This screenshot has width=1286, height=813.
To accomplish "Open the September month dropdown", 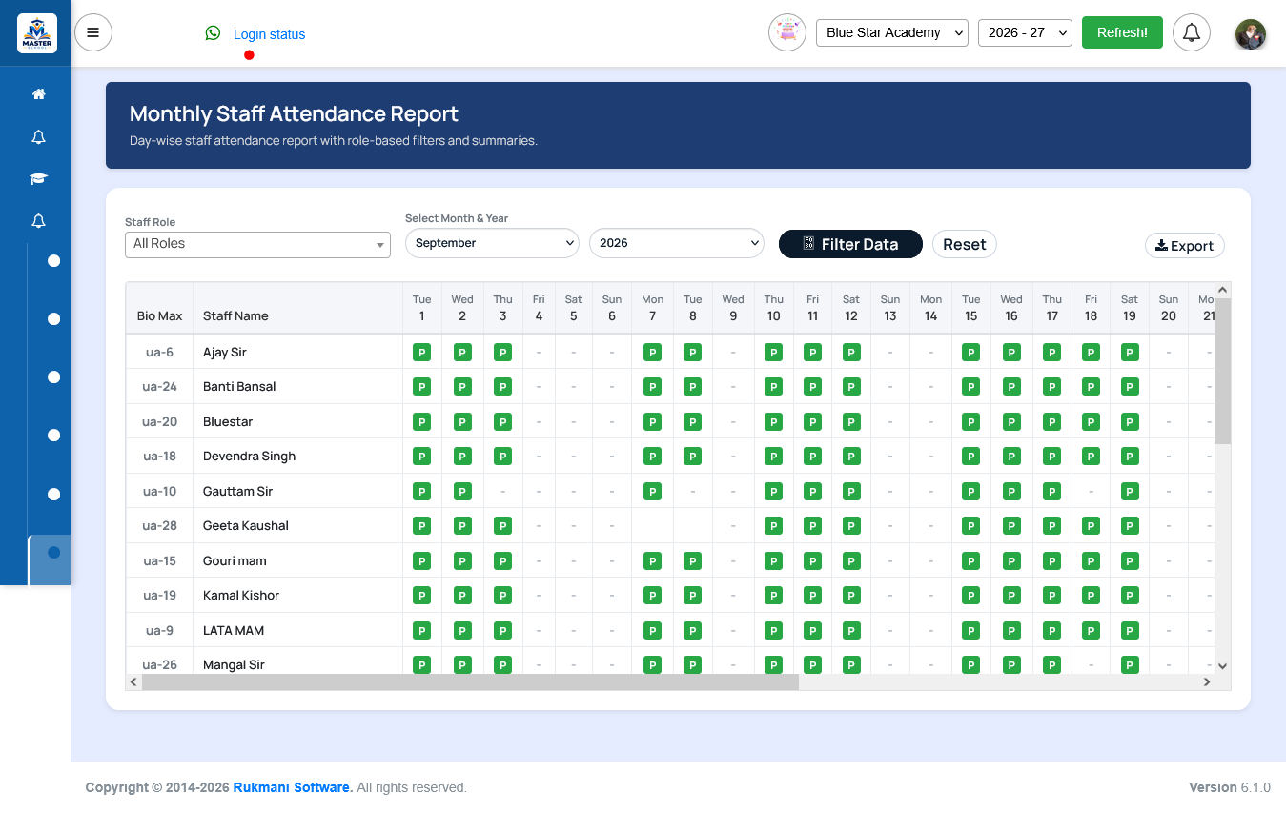I will [492, 243].
